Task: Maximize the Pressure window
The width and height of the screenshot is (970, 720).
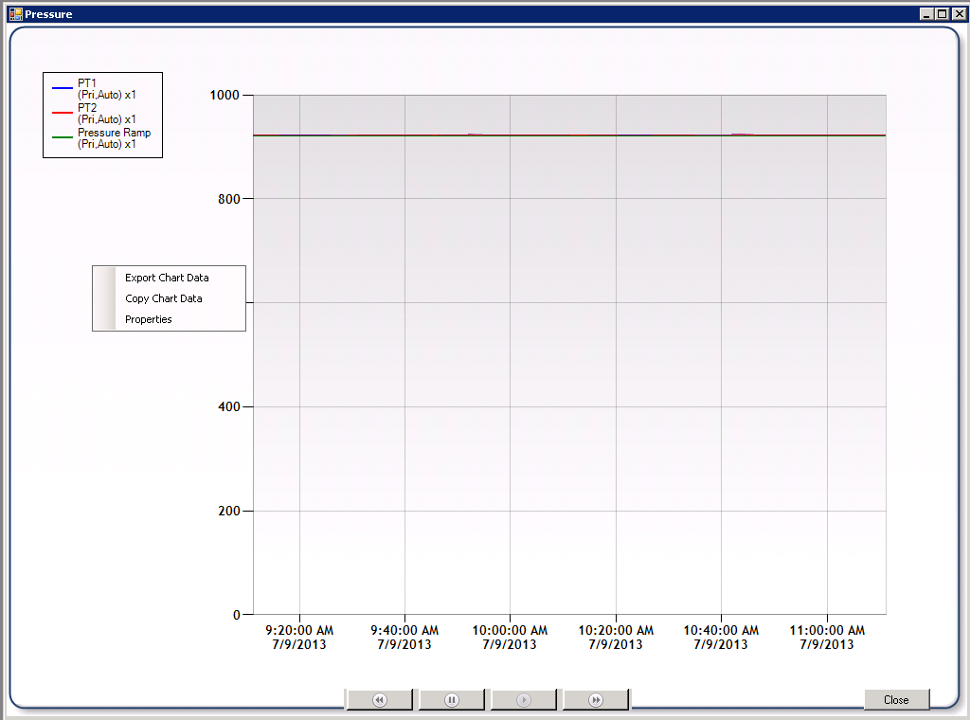Action: tap(942, 14)
